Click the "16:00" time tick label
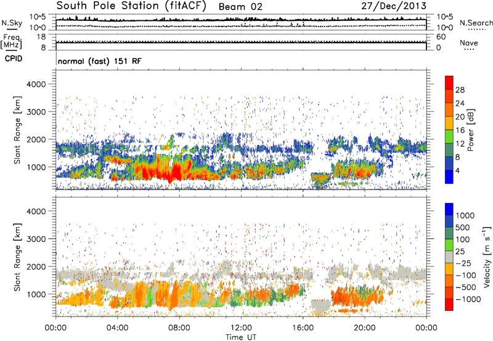Viewport: 493px width, 341px height. 303,328
